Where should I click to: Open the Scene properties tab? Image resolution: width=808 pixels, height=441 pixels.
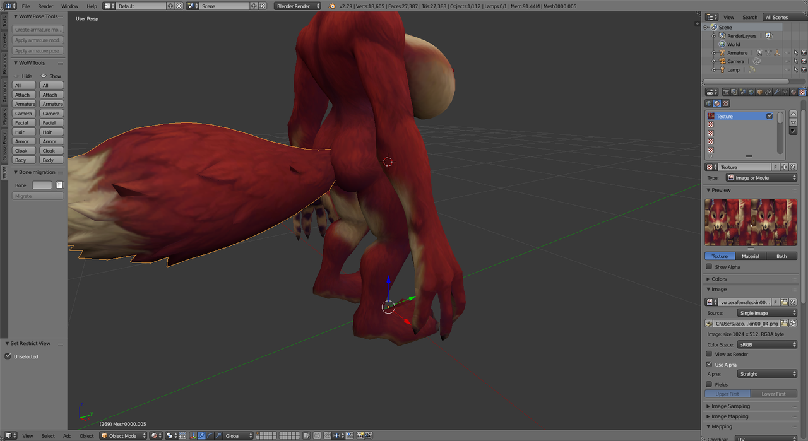coord(743,91)
